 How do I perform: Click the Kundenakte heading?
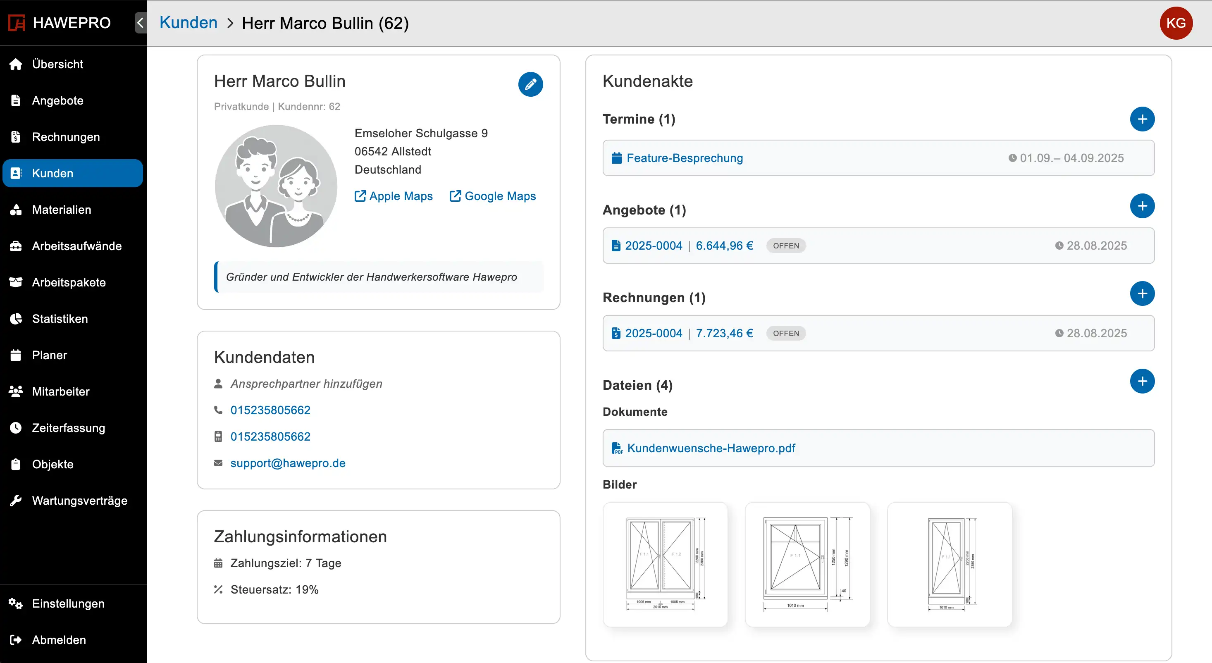[647, 81]
